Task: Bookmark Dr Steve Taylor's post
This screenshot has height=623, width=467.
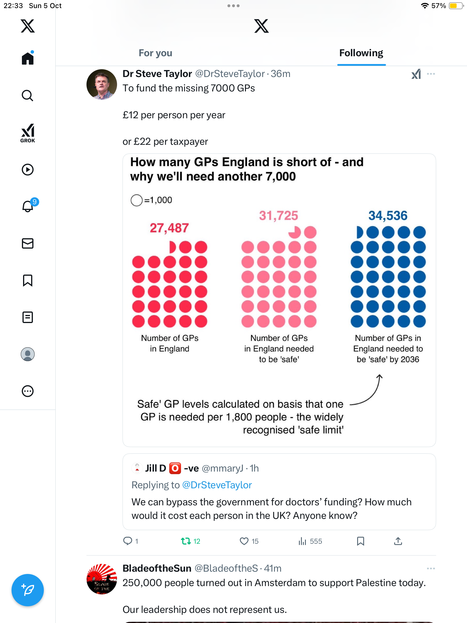Action: (360, 541)
